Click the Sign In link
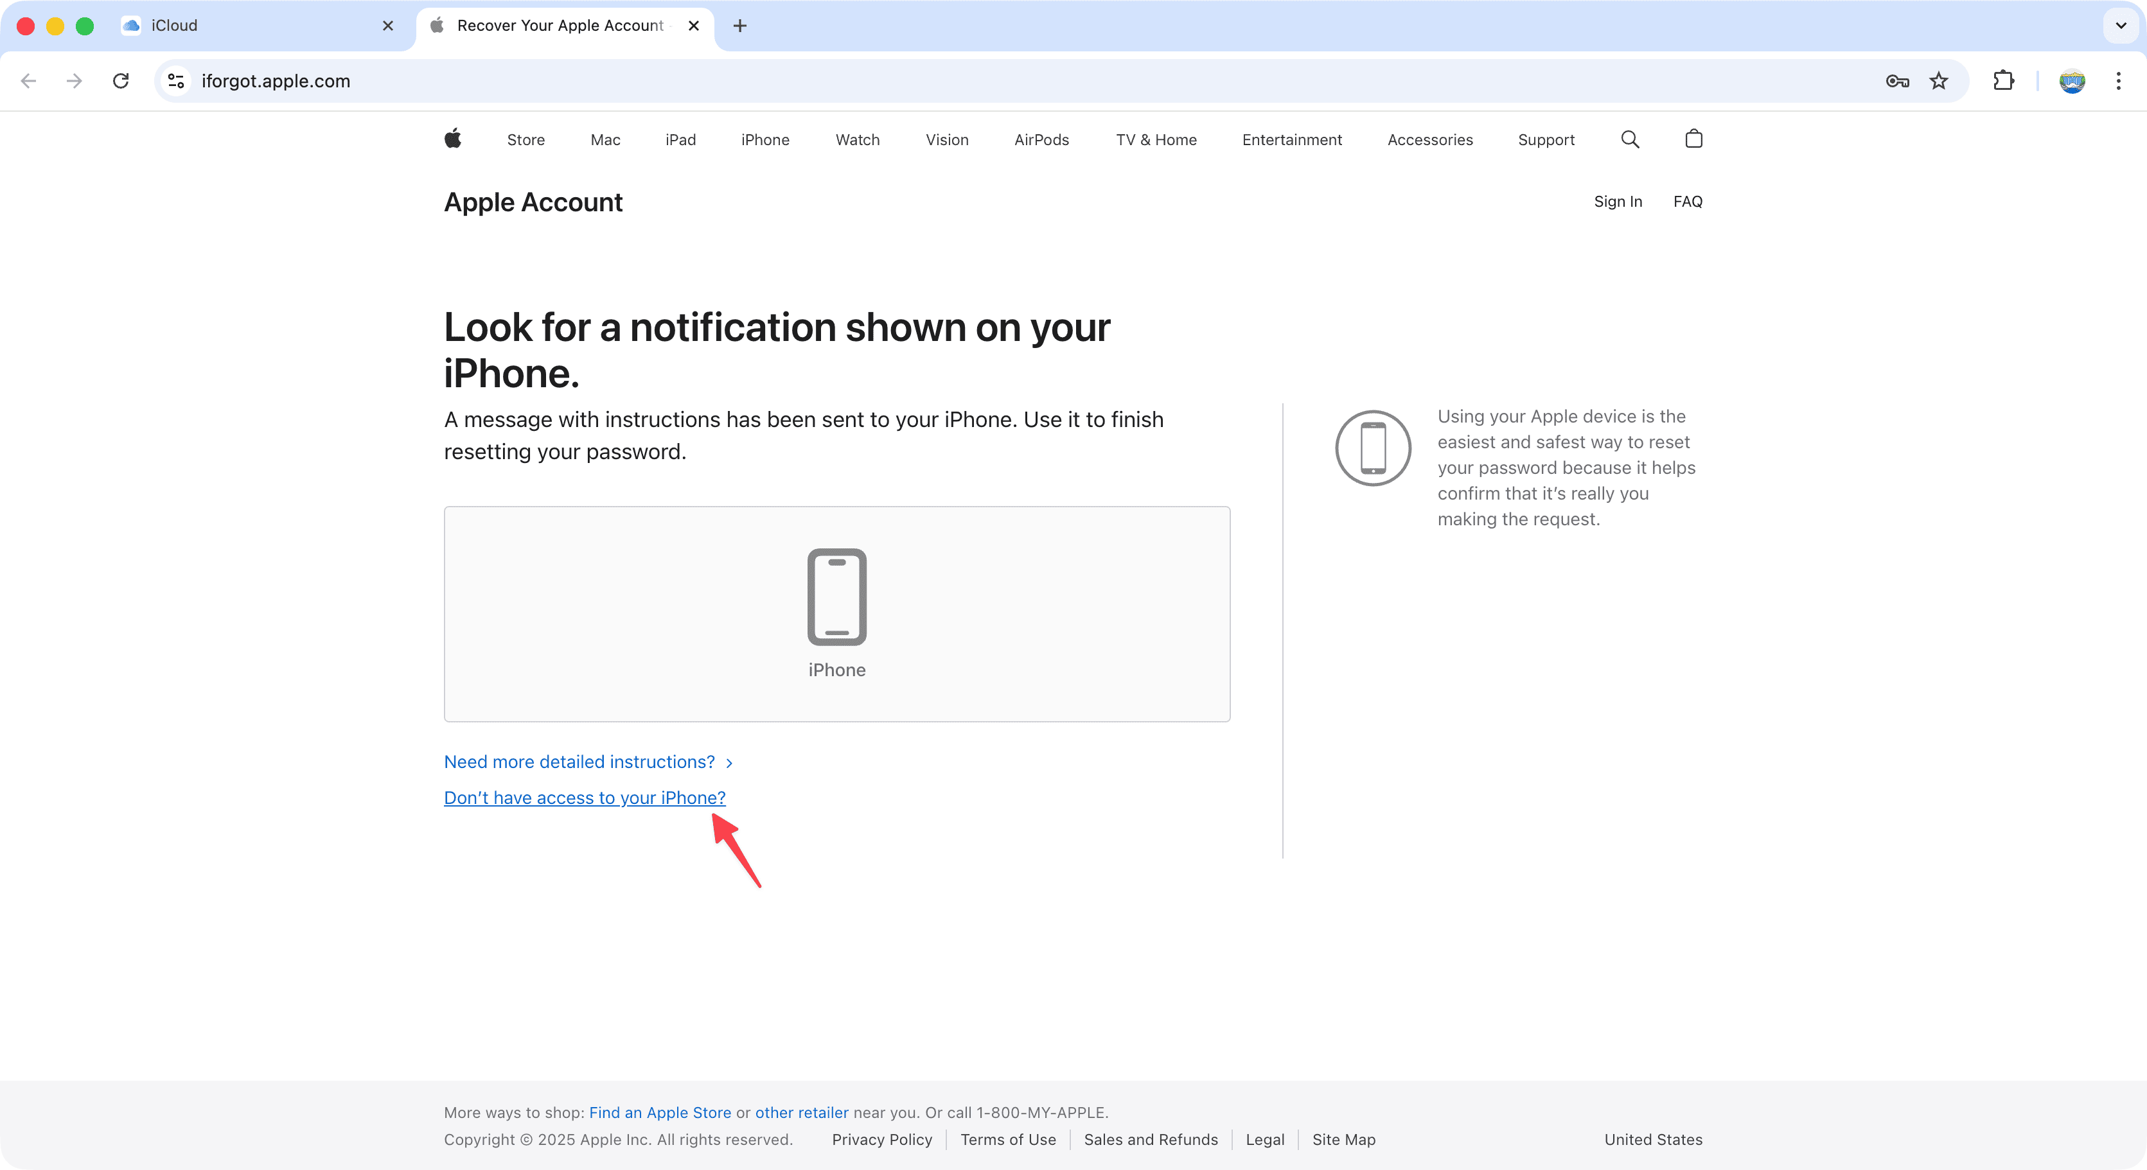The height and width of the screenshot is (1170, 2147). pos(1617,202)
